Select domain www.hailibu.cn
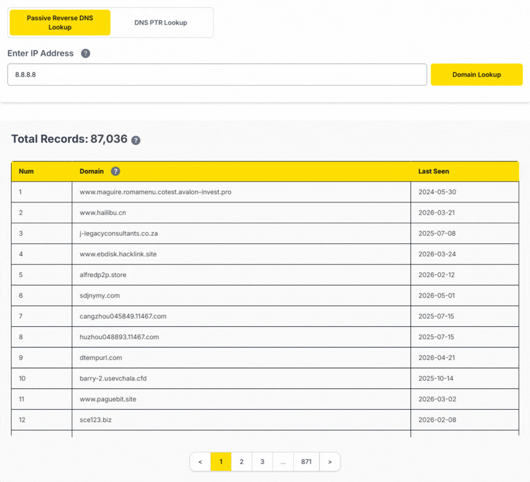Viewport: 530px width, 482px height. pos(103,213)
